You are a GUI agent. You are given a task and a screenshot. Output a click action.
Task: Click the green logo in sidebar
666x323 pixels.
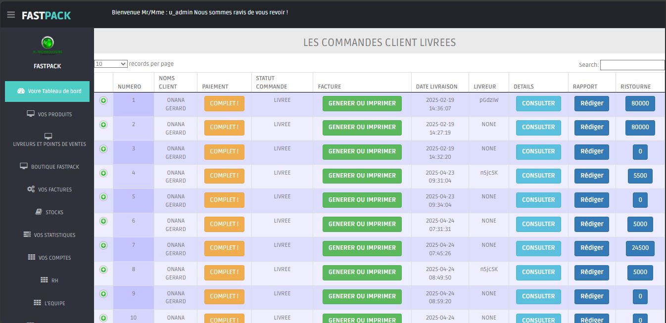48,43
